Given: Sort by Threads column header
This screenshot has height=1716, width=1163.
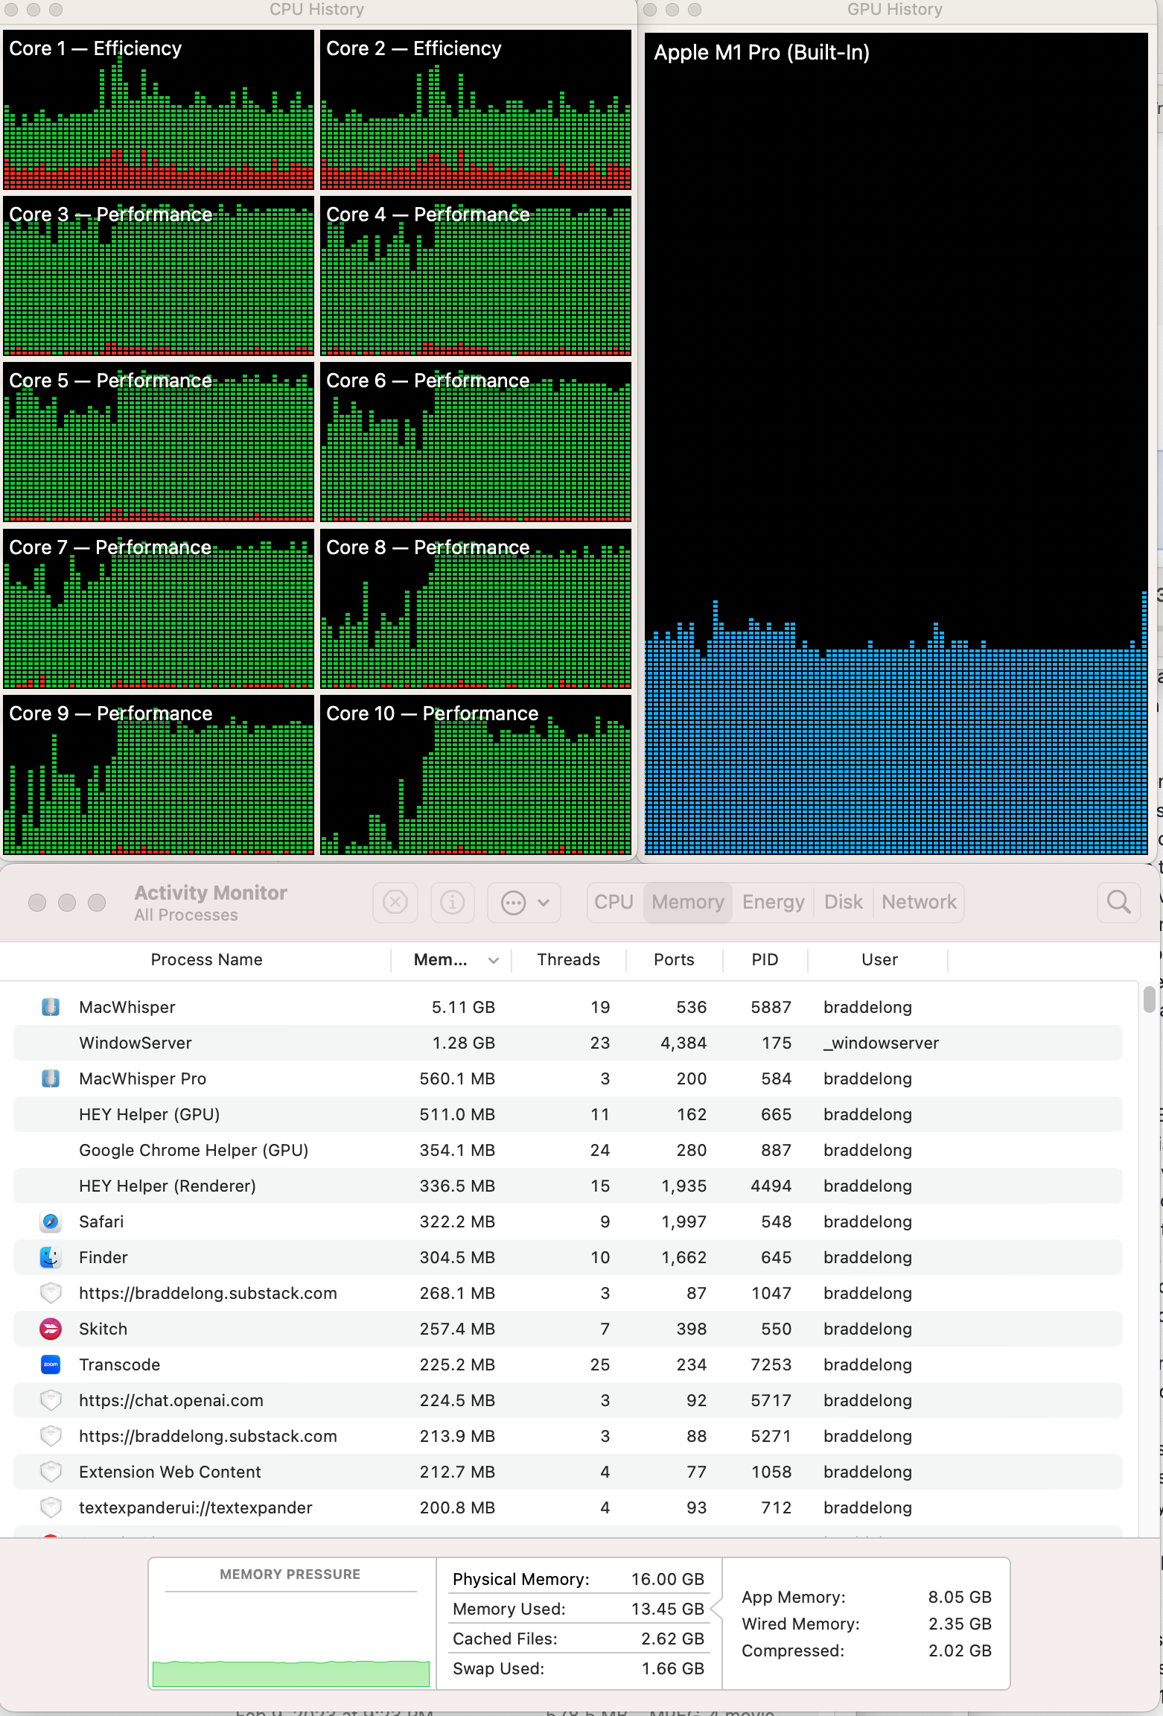Looking at the screenshot, I should tap(568, 959).
